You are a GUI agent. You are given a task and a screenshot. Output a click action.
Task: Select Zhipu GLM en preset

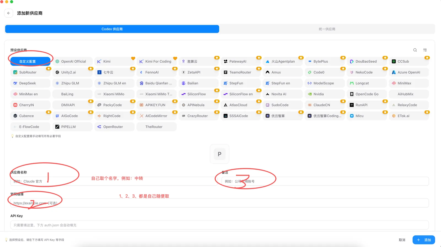point(114,83)
